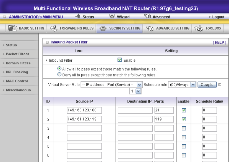Viewport: 229px width, 162px height.
Task: Select the Deny all to pass option
Action: pos(59,75)
